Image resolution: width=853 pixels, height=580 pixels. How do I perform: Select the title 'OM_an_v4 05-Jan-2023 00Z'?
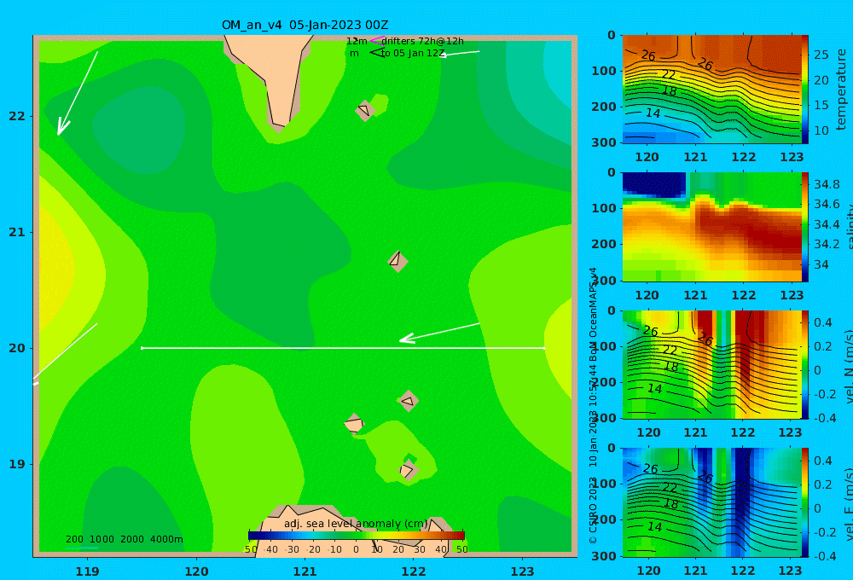point(305,25)
